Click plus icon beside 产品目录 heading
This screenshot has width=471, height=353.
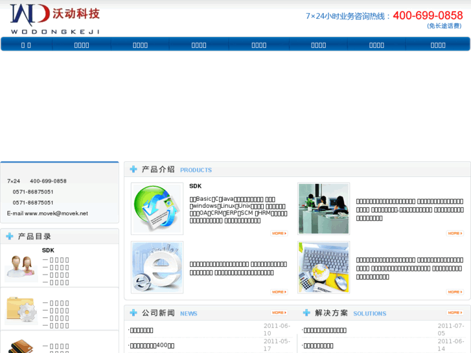[x=10, y=236]
